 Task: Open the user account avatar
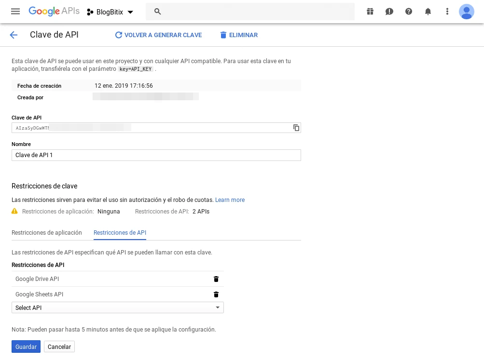467,12
